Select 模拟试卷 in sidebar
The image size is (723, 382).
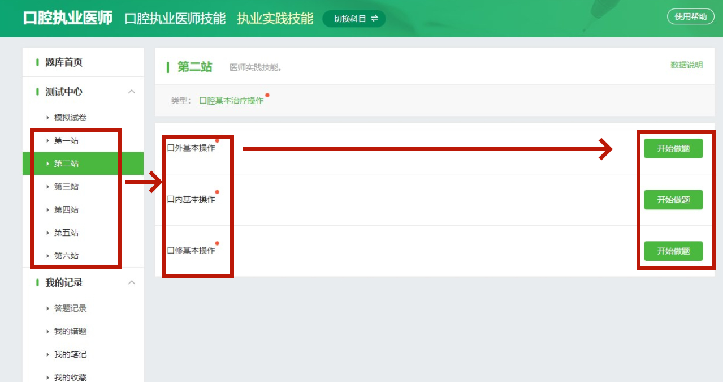(70, 118)
